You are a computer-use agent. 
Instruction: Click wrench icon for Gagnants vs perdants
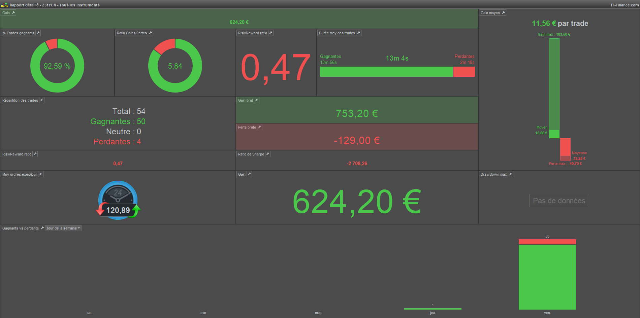pyautogui.click(x=42, y=228)
